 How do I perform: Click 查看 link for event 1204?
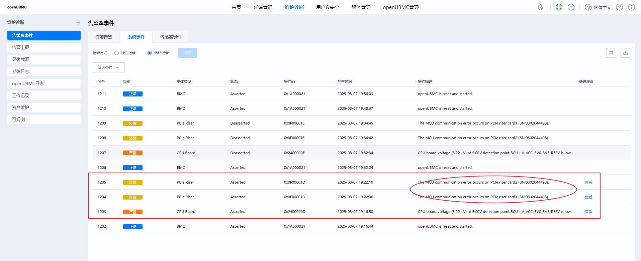click(588, 197)
